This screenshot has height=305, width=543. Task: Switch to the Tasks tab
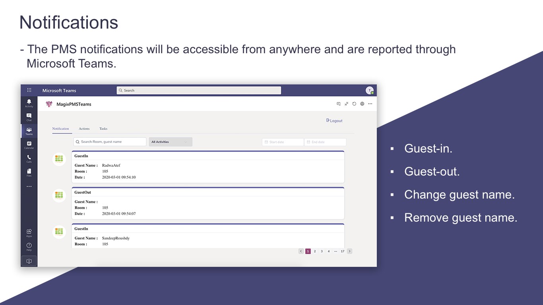(103, 129)
